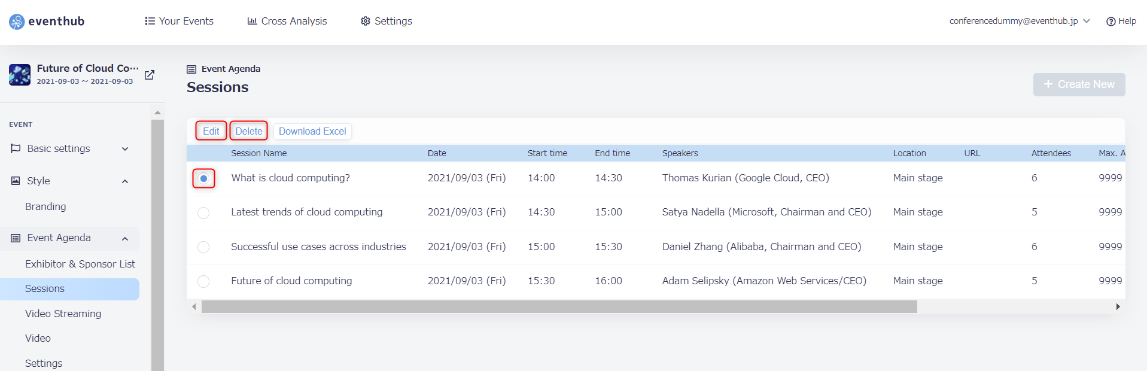Image resolution: width=1147 pixels, height=371 pixels.
Task: Open Video Streaming in the sidebar
Action: pos(63,314)
